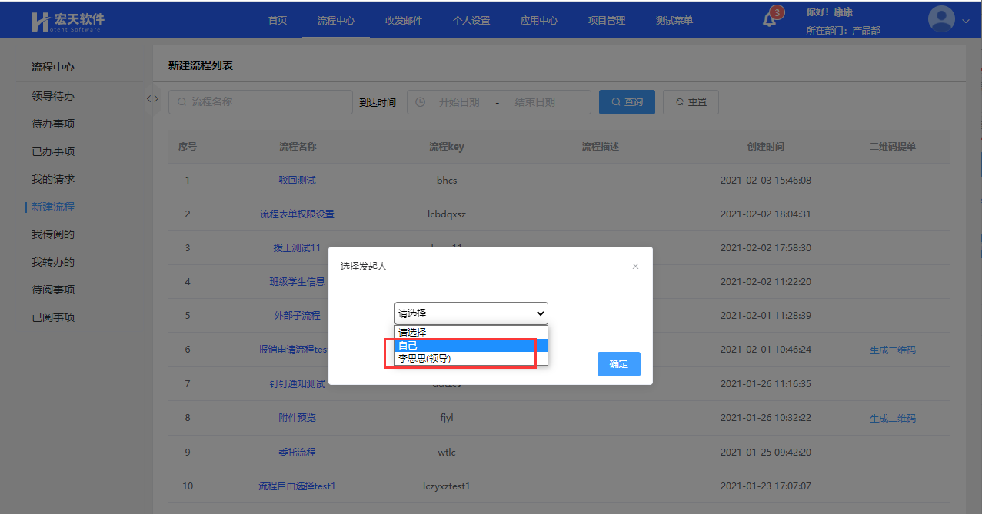Open 收发邮件 in the navigation bar

(404, 21)
